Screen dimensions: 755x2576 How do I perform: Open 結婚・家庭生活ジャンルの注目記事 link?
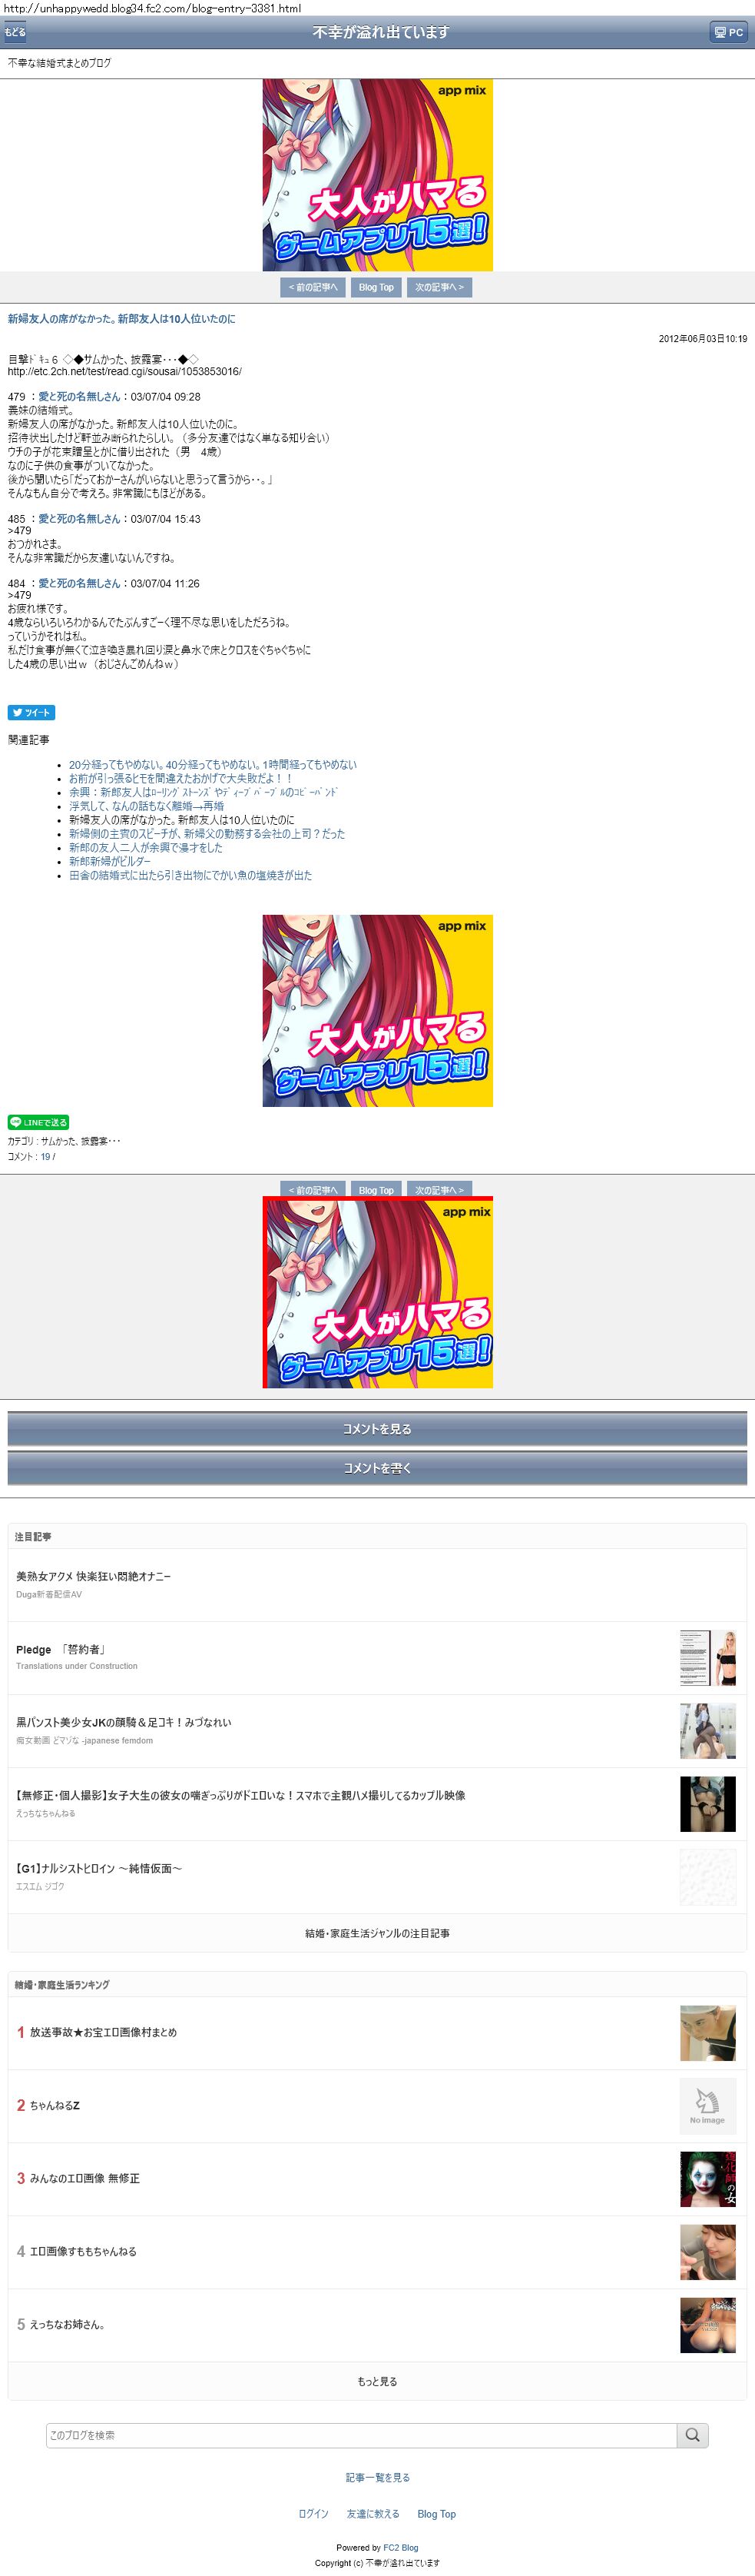point(378,1933)
